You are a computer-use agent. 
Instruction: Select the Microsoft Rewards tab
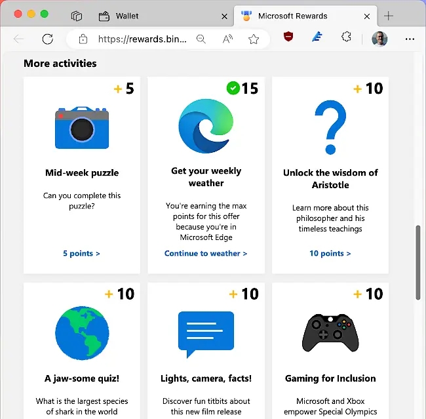305,16
